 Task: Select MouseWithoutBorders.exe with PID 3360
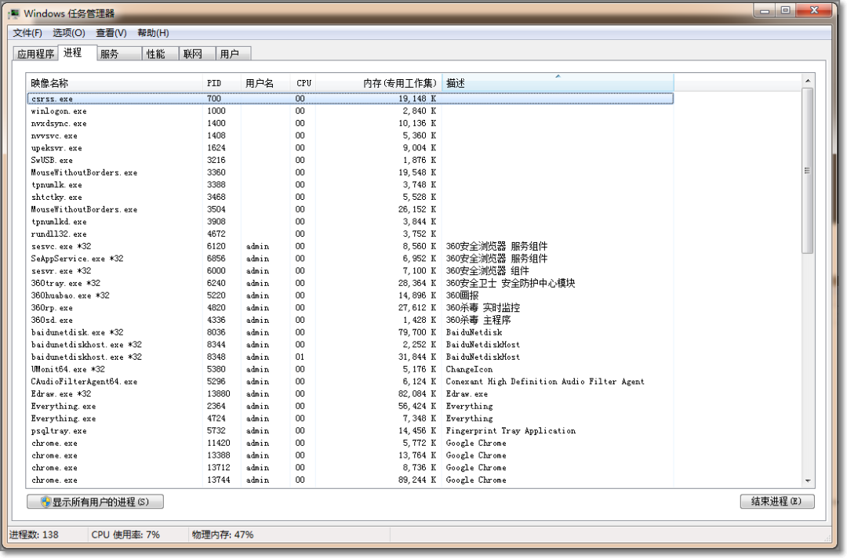pyautogui.click(x=350, y=172)
